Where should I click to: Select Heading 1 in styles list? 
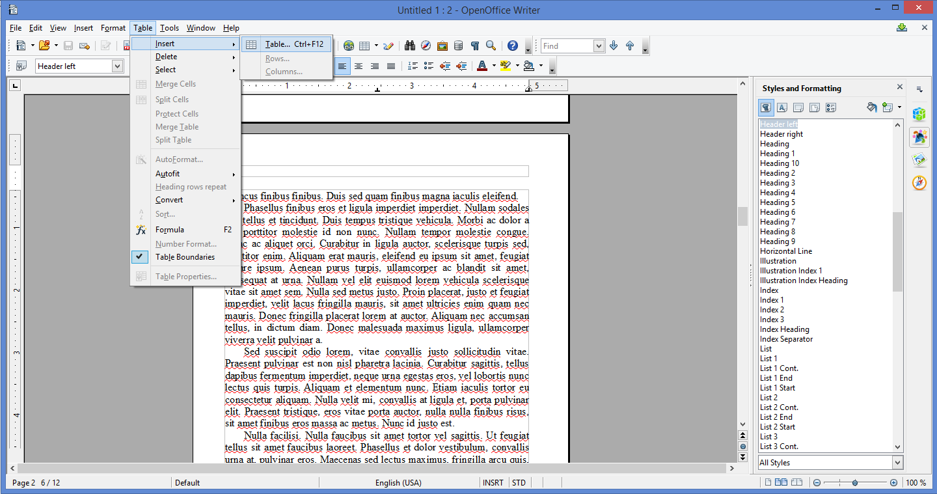(778, 154)
